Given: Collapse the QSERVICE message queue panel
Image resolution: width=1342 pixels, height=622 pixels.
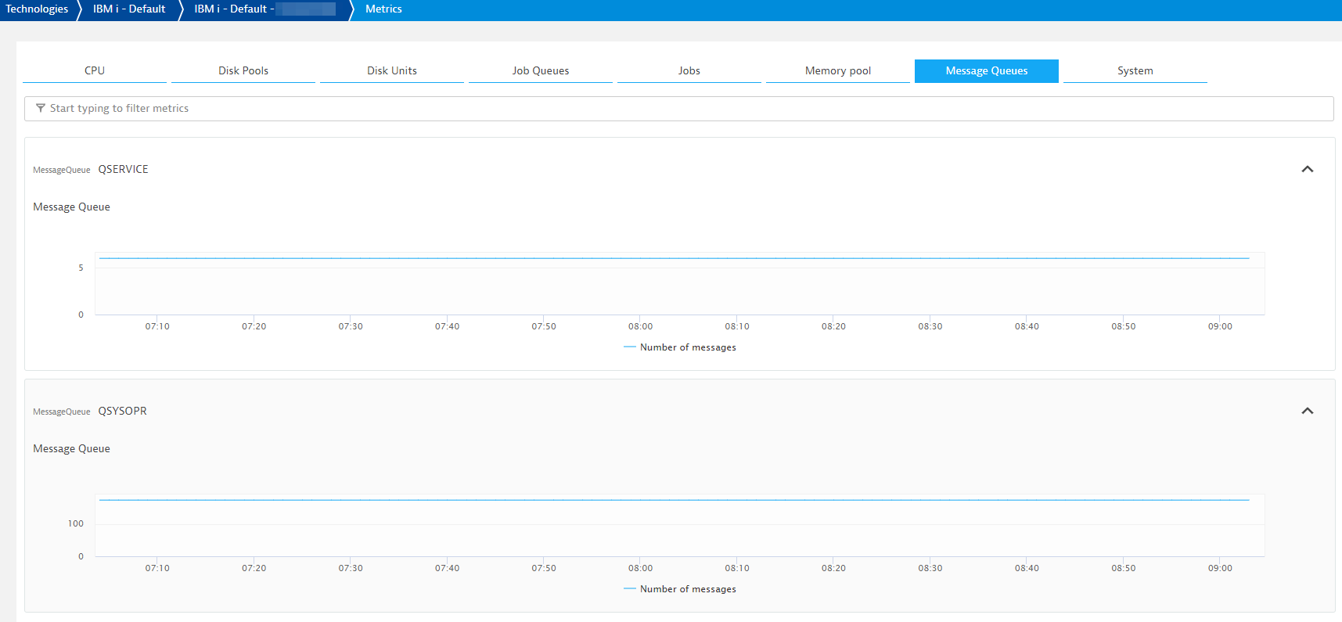Looking at the screenshot, I should (1308, 169).
